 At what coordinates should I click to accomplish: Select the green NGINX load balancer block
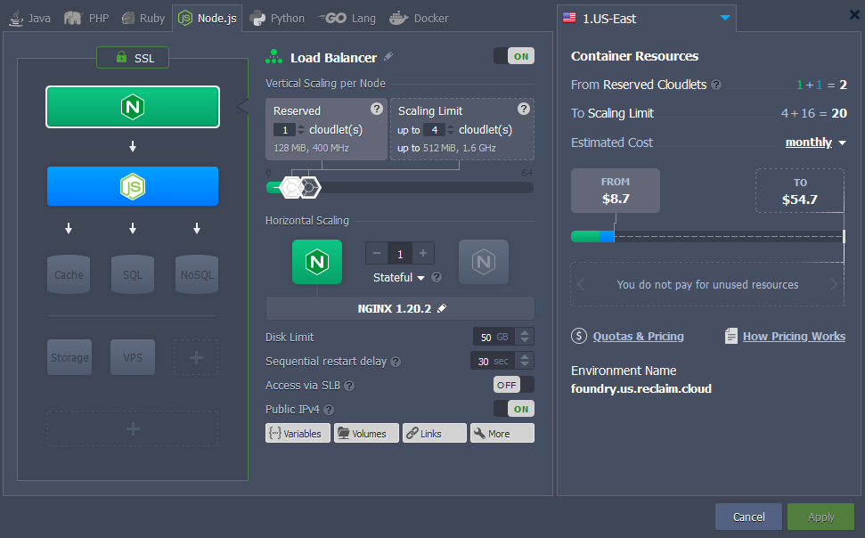[133, 107]
